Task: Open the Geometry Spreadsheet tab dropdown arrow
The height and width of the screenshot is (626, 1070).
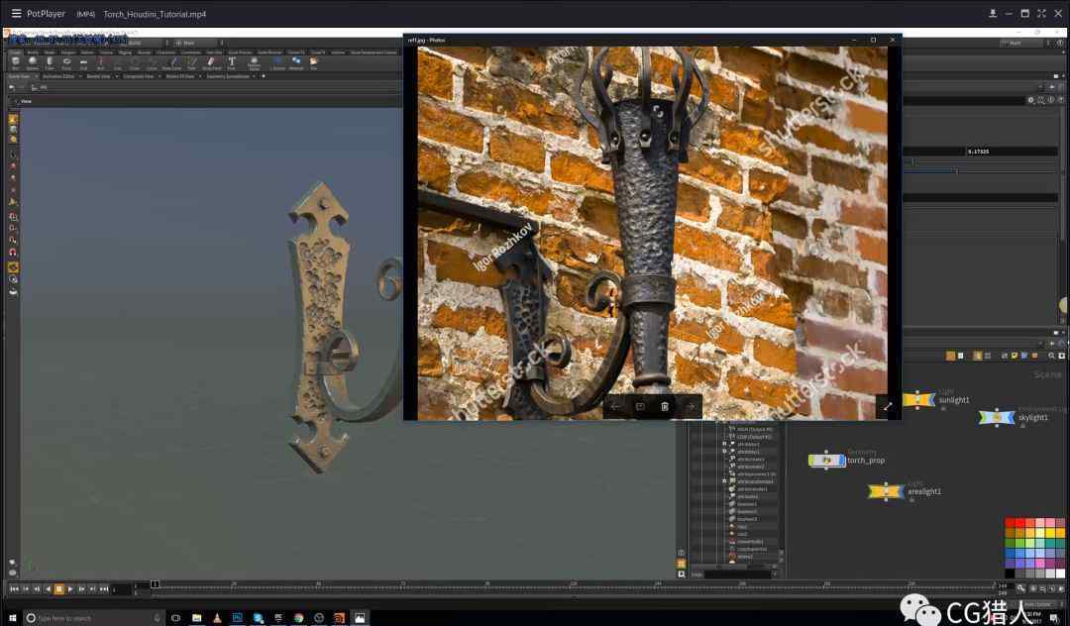Action: (x=254, y=76)
